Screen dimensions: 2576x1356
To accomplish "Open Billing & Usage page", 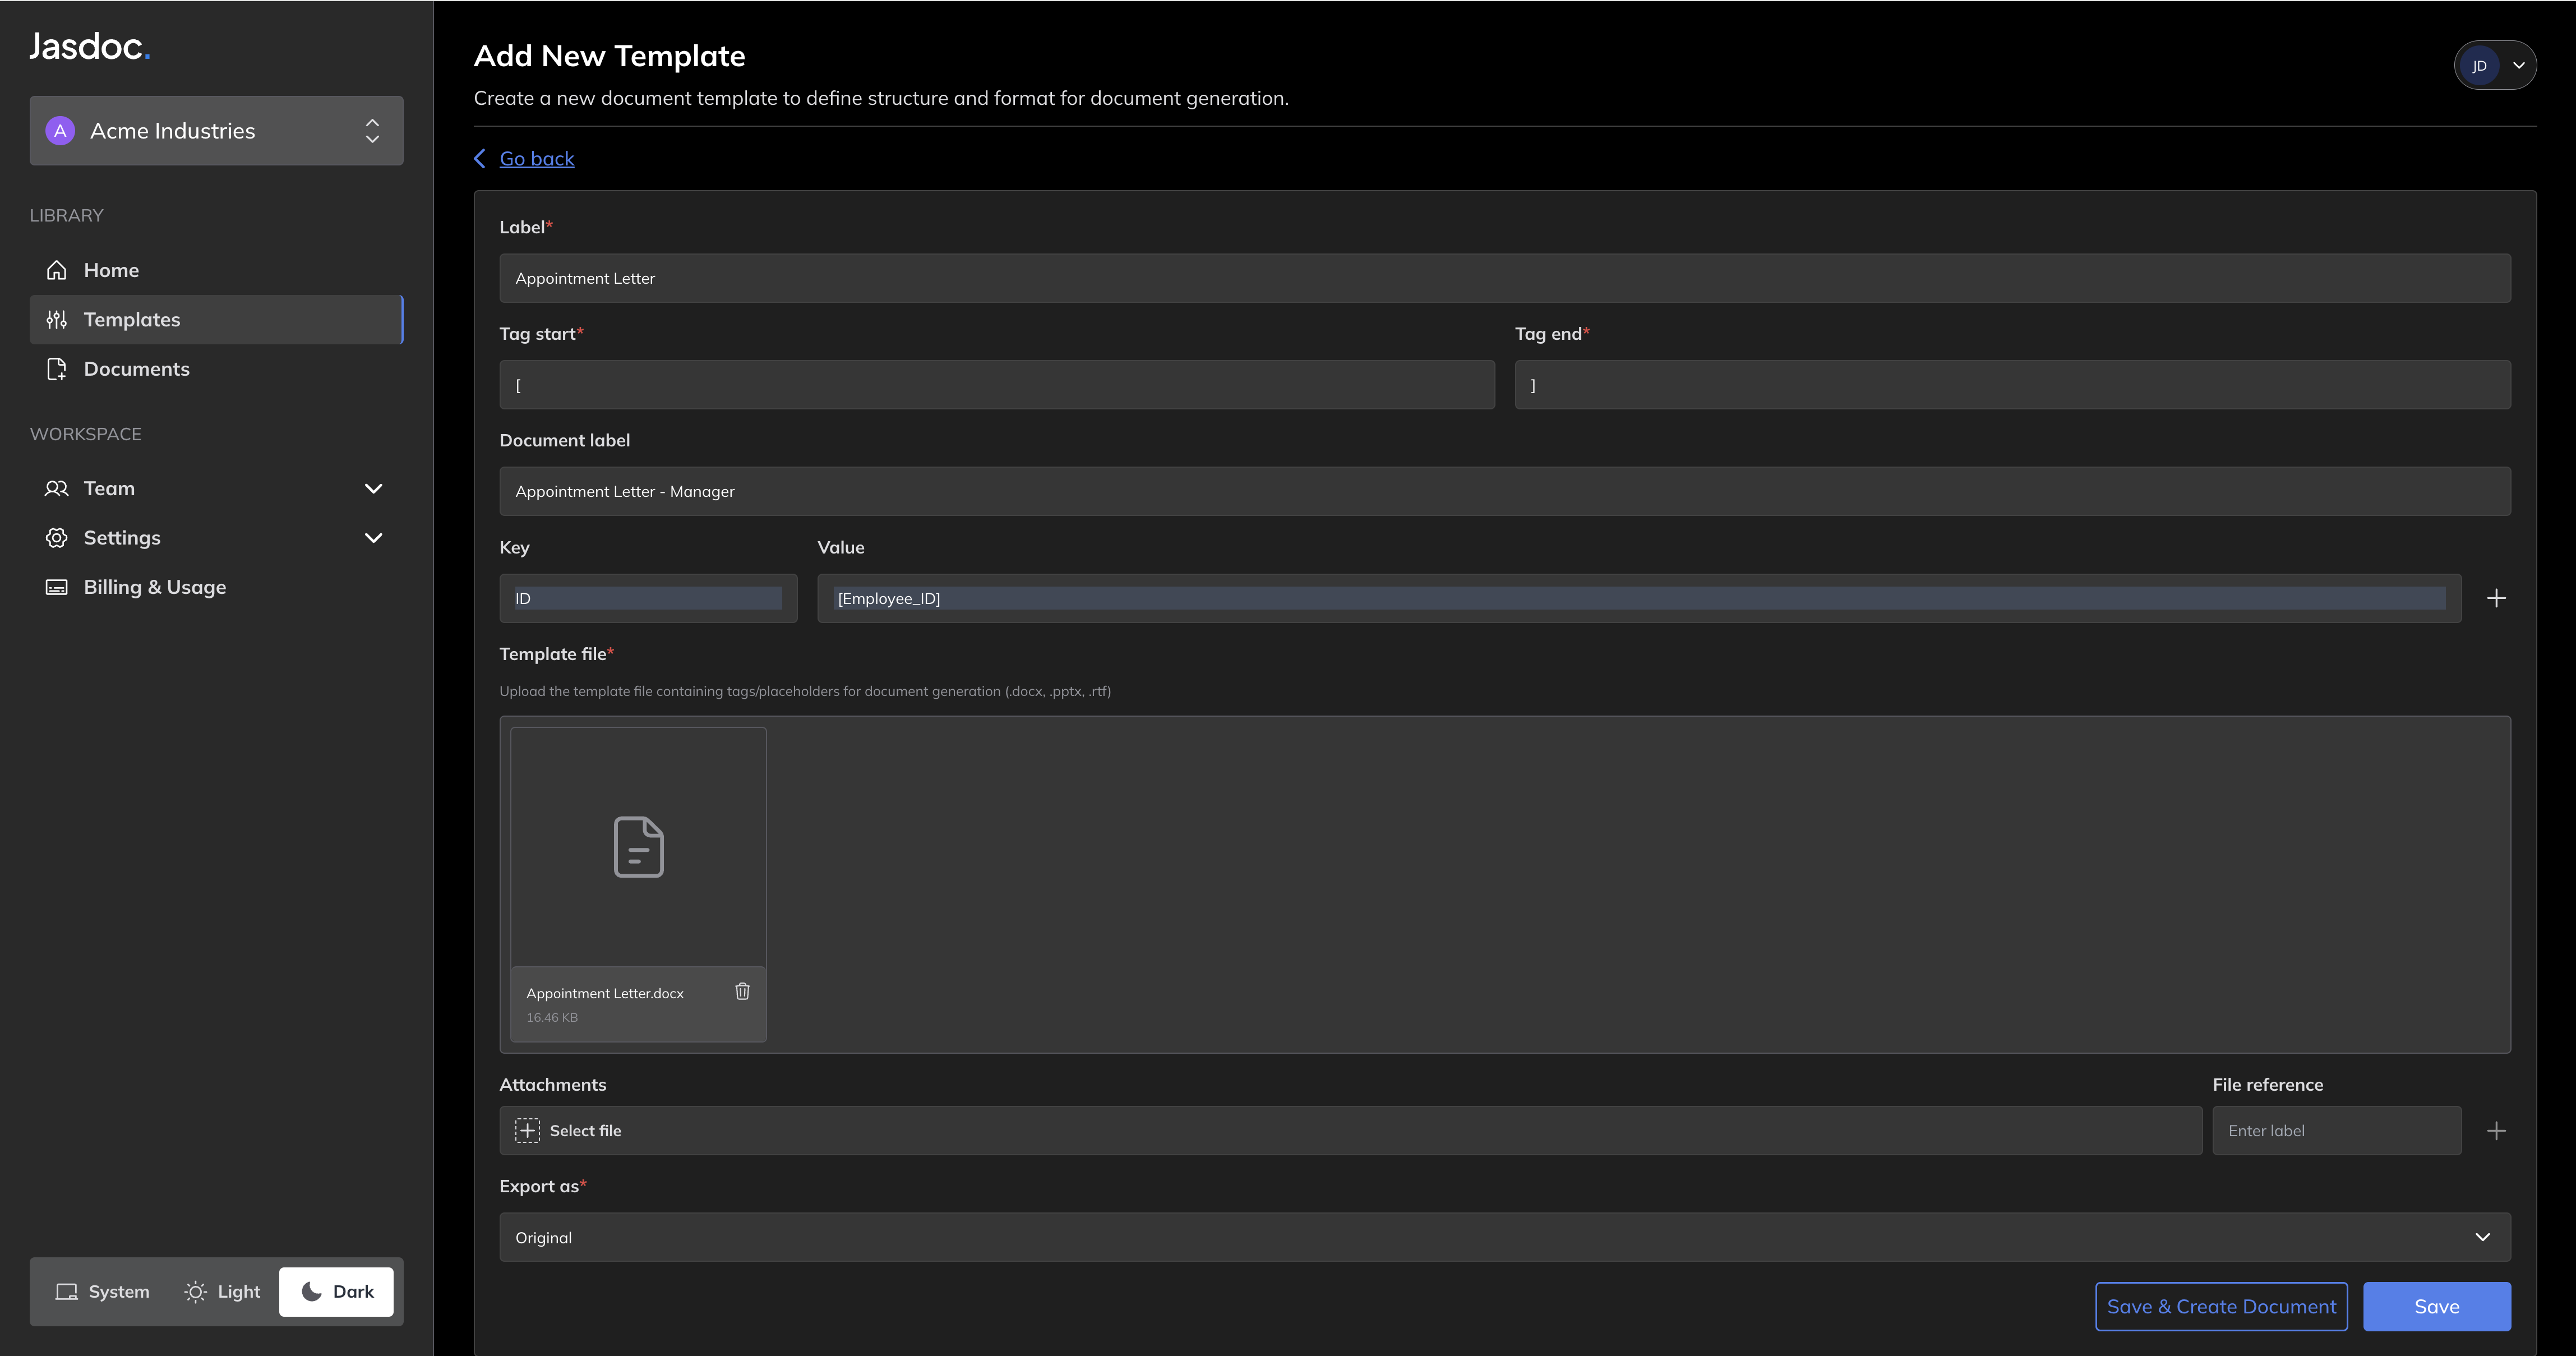I will (154, 587).
